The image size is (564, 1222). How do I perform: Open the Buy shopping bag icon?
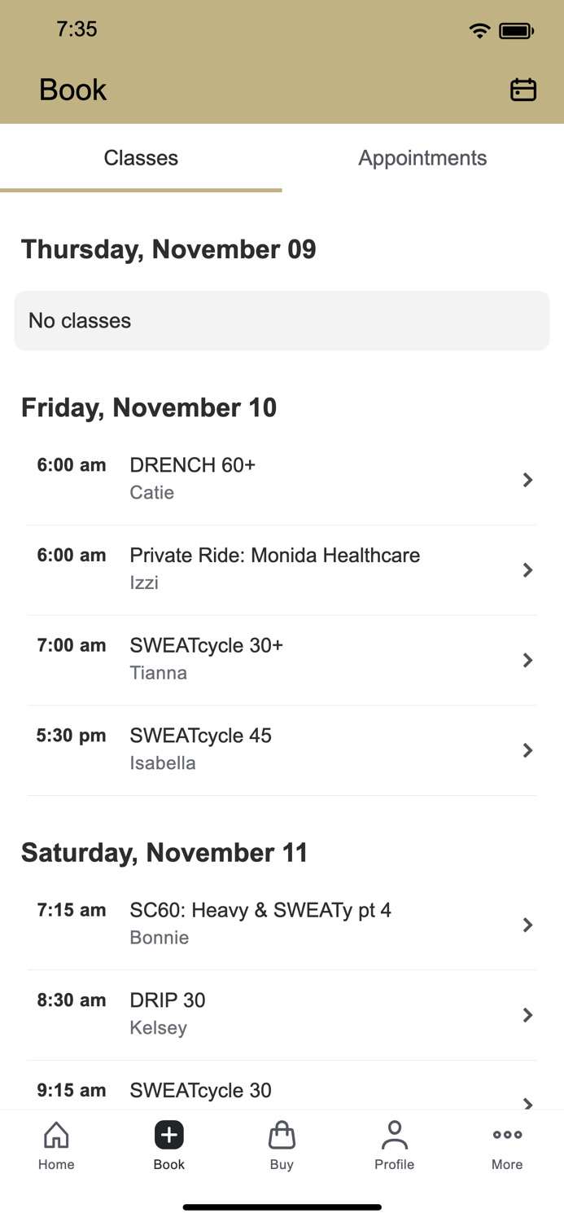coord(282,1135)
